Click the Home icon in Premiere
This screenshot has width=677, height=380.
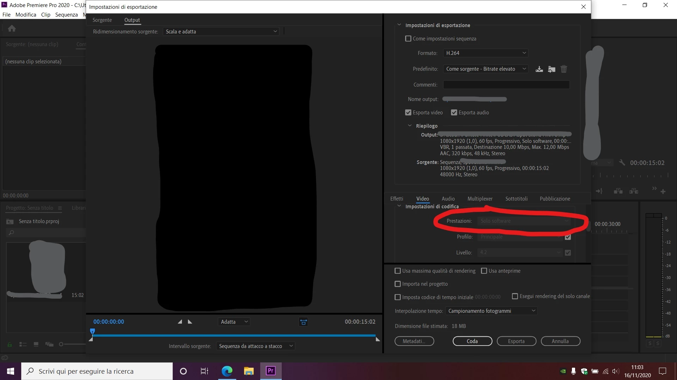tap(12, 28)
